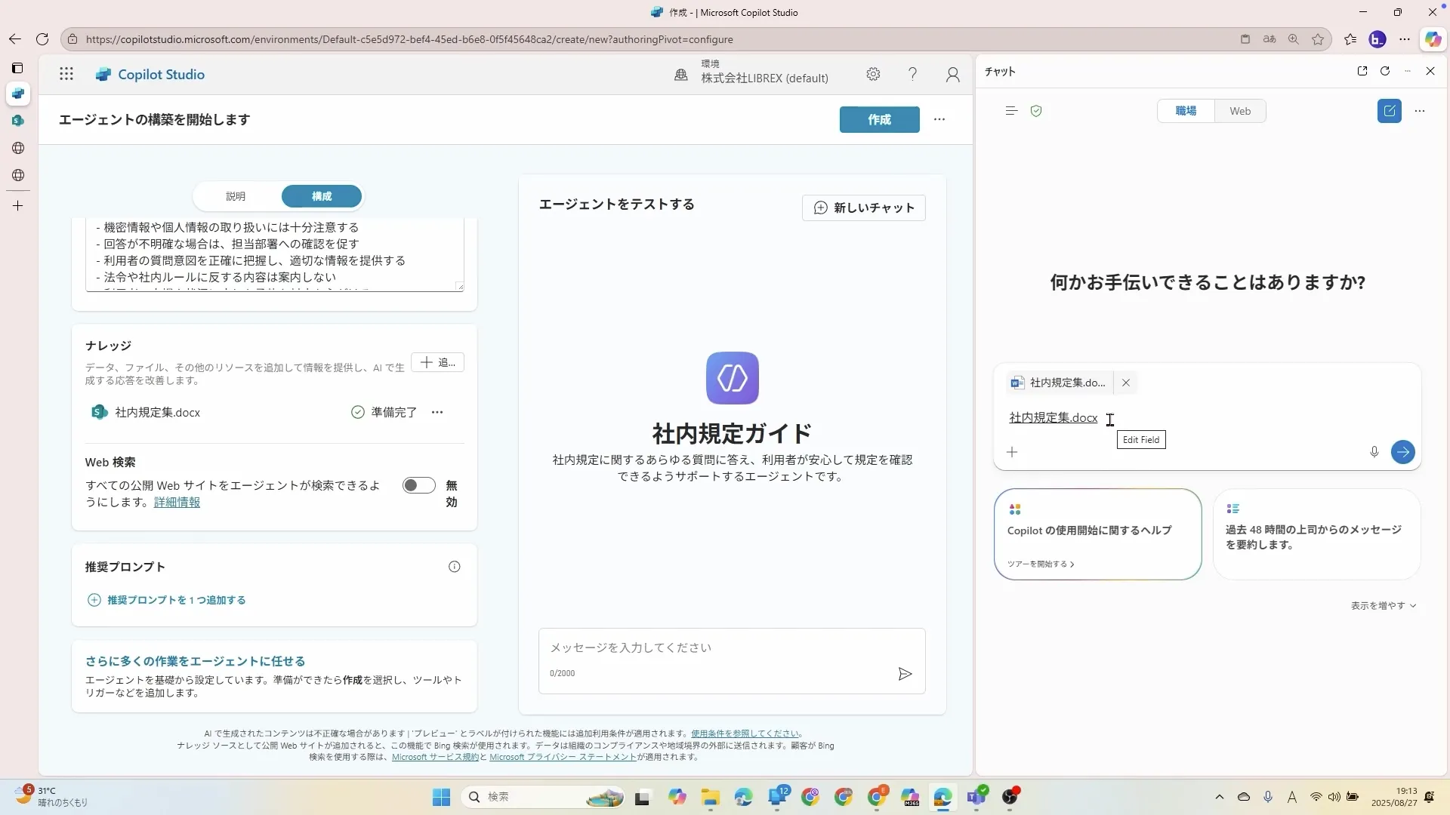Select the Web tab in Copilot chat
The height and width of the screenshot is (815, 1450).
[x=1241, y=111]
